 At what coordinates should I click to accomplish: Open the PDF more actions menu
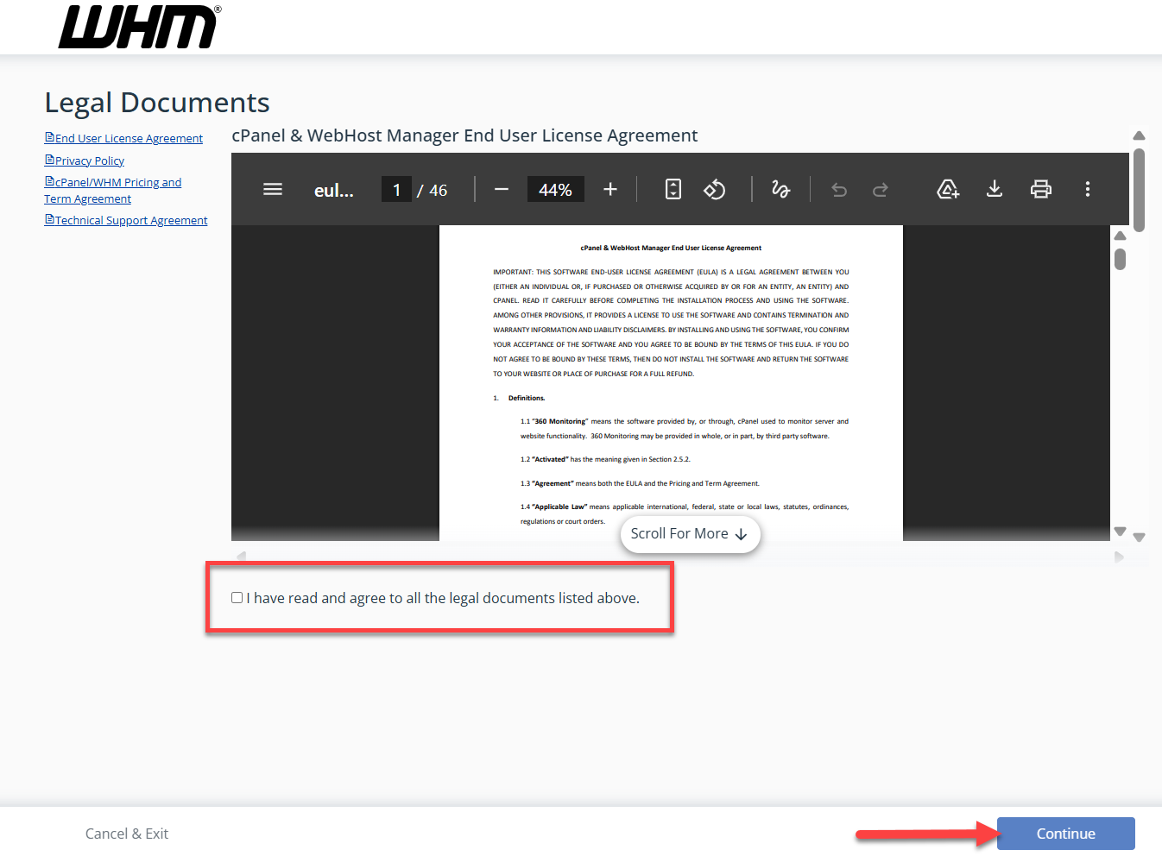pyautogui.click(x=1088, y=189)
